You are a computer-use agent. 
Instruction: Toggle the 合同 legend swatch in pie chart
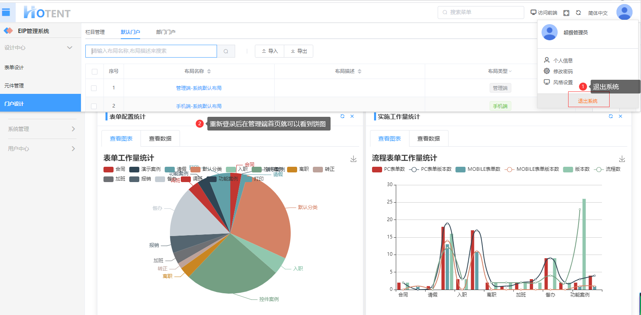tap(108, 169)
